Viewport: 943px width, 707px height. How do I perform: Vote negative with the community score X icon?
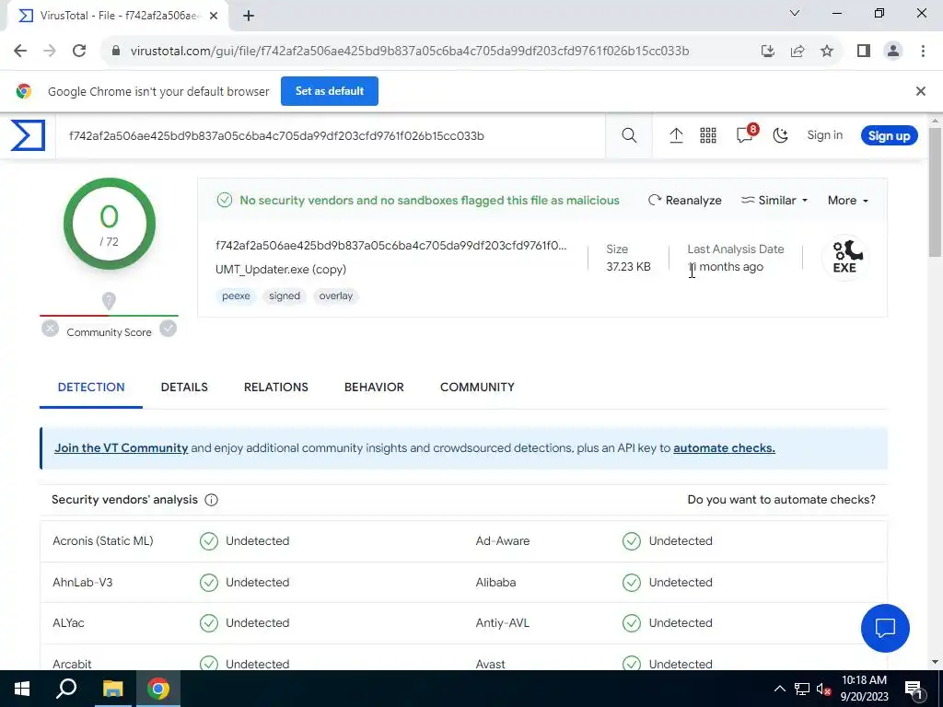(x=51, y=329)
